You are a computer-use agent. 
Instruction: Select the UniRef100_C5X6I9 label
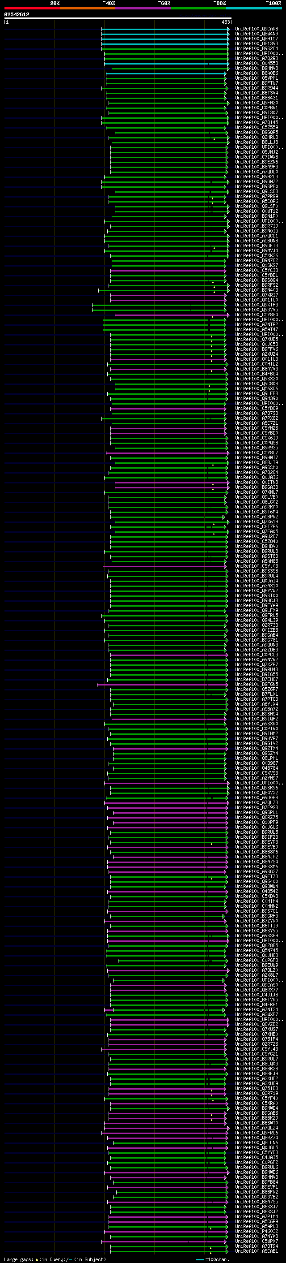pyautogui.click(x=257, y=438)
